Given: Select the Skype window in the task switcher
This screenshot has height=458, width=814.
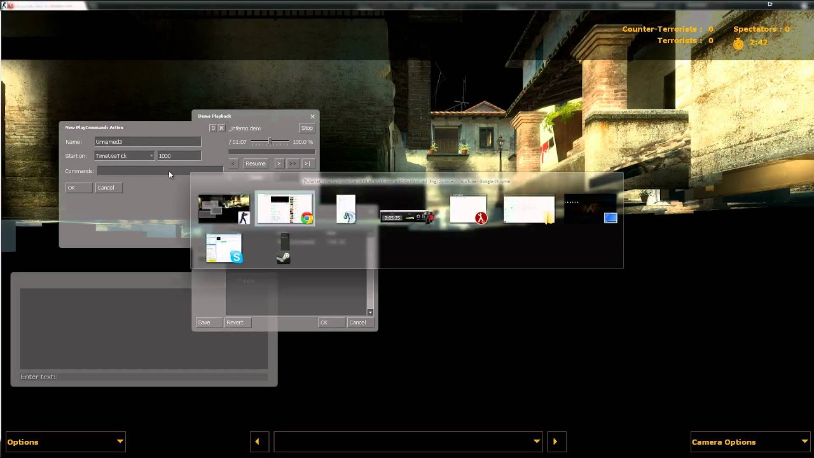Looking at the screenshot, I should [224, 248].
